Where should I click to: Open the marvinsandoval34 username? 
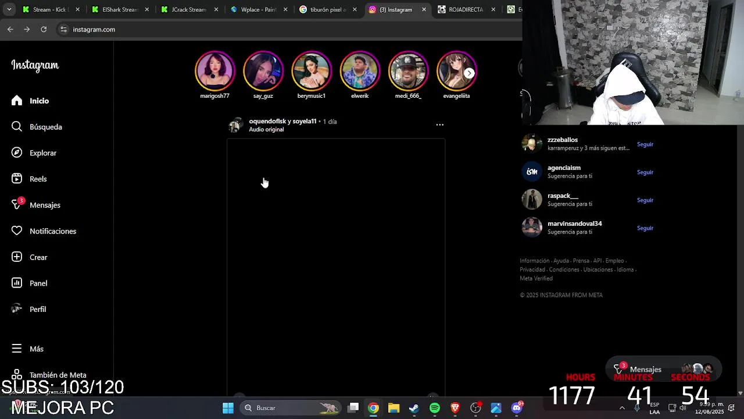point(574,223)
